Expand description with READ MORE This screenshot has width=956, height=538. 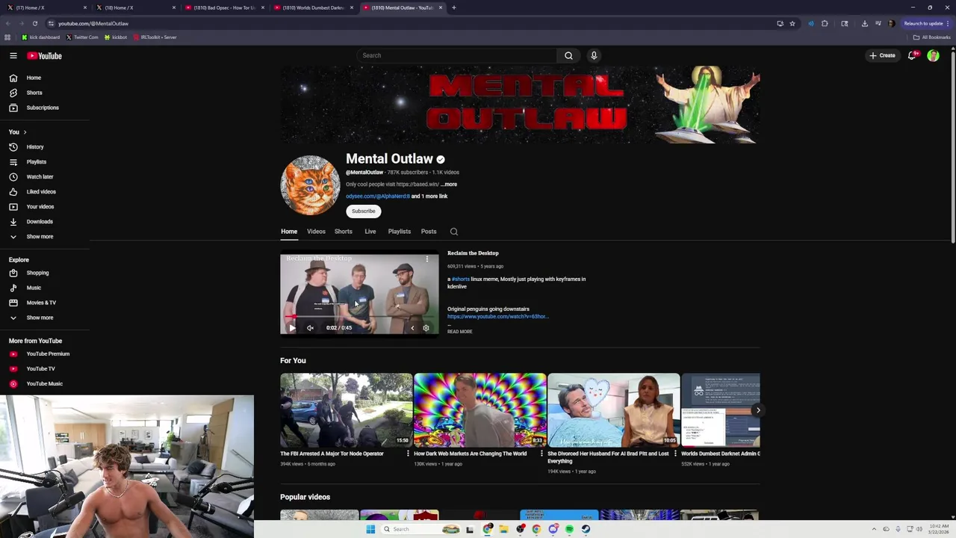pyautogui.click(x=460, y=332)
